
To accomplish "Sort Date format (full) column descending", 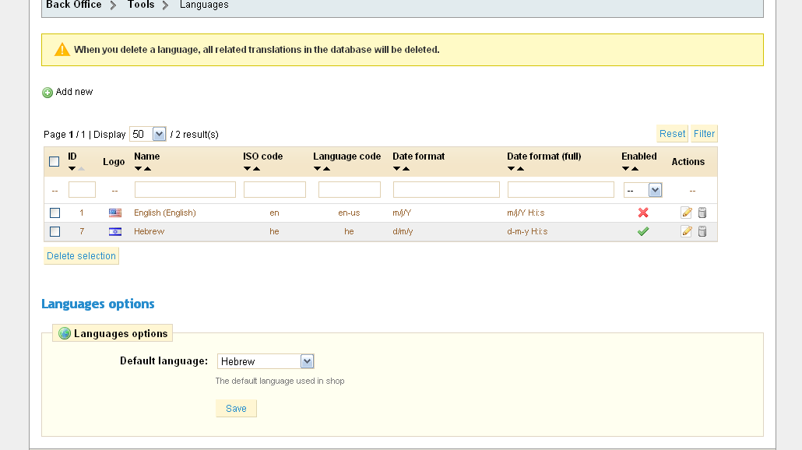I will pyautogui.click(x=511, y=169).
